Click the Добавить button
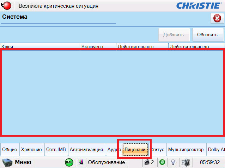 pyautogui.click(x=174, y=35)
